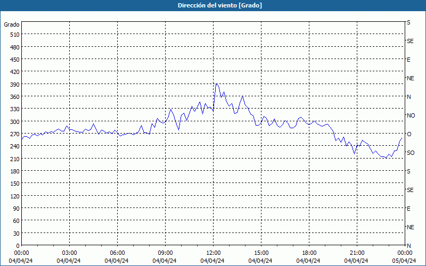The height and width of the screenshot is (266, 426).
Task: Select the 90 degree axis label
Action: (17, 209)
